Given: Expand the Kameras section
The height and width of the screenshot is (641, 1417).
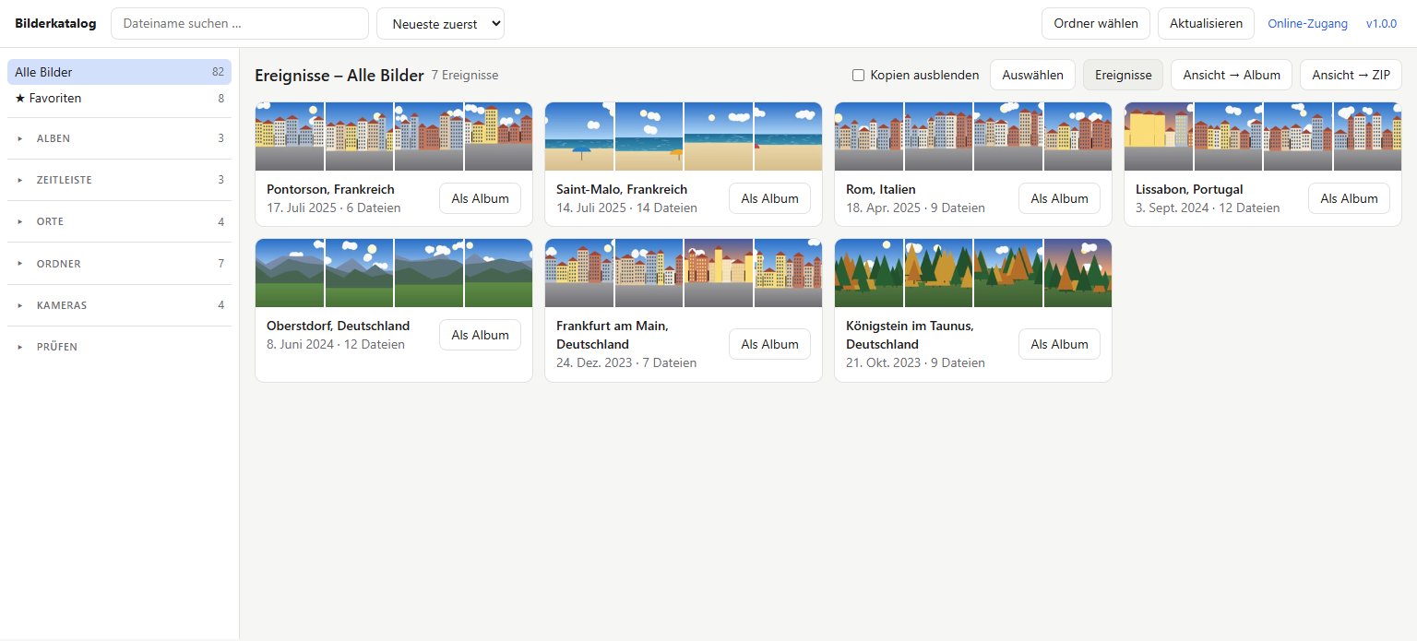Looking at the screenshot, I should [x=119, y=305].
